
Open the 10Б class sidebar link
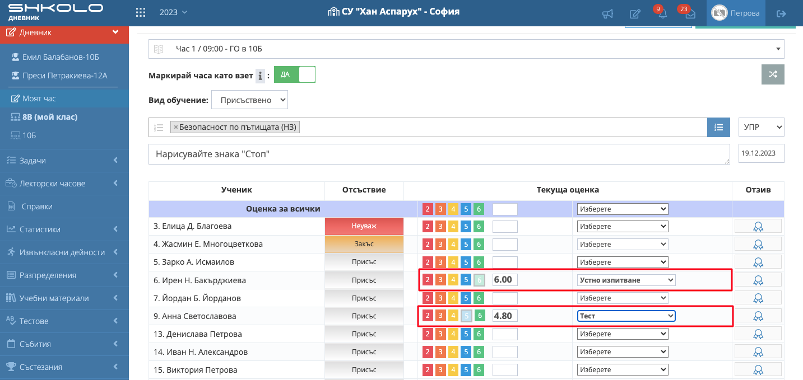29,135
